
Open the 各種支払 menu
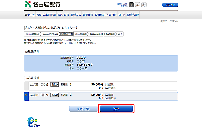click(x=76, y=15)
